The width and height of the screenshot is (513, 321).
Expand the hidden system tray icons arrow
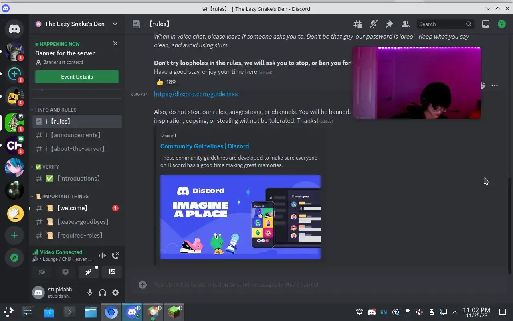(x=455, y=312)
